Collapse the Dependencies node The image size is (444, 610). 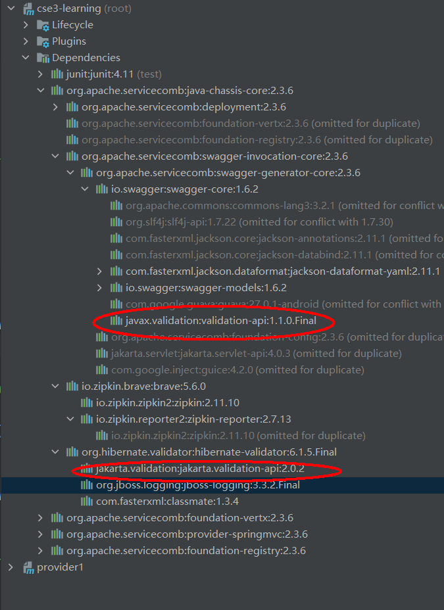(x=26, y=58)
